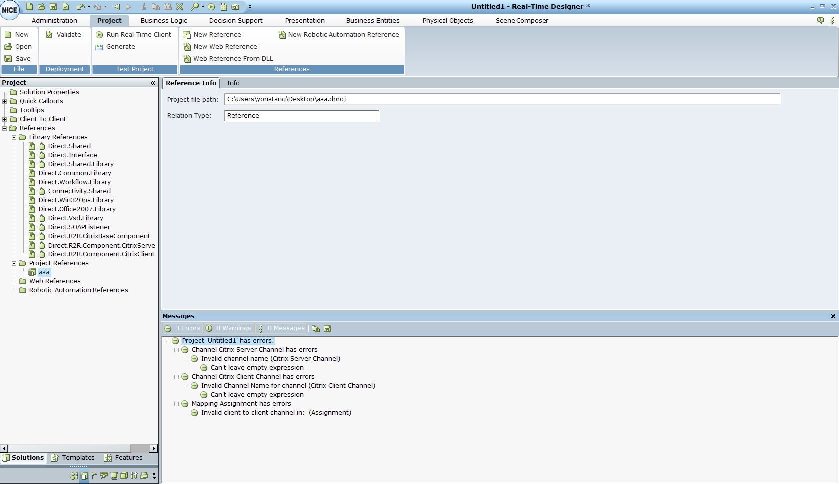Open the Templates tab in Project panel
The image size is (839, 484).
coord(73,458)
